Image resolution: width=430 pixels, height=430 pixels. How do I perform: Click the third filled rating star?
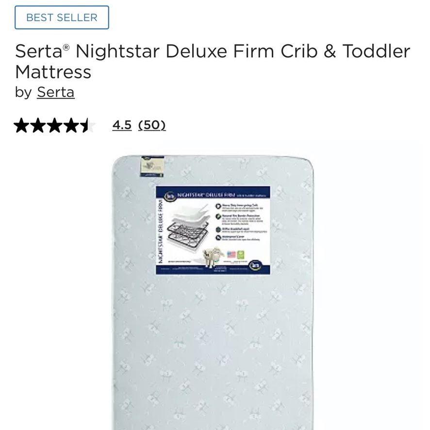click(x=55, y=125)
